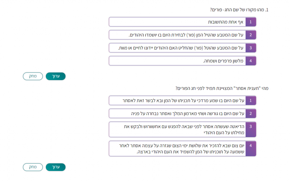
Task: Select answer "אף אחת מהתשובות" as correct
Action: click(198, 22)
